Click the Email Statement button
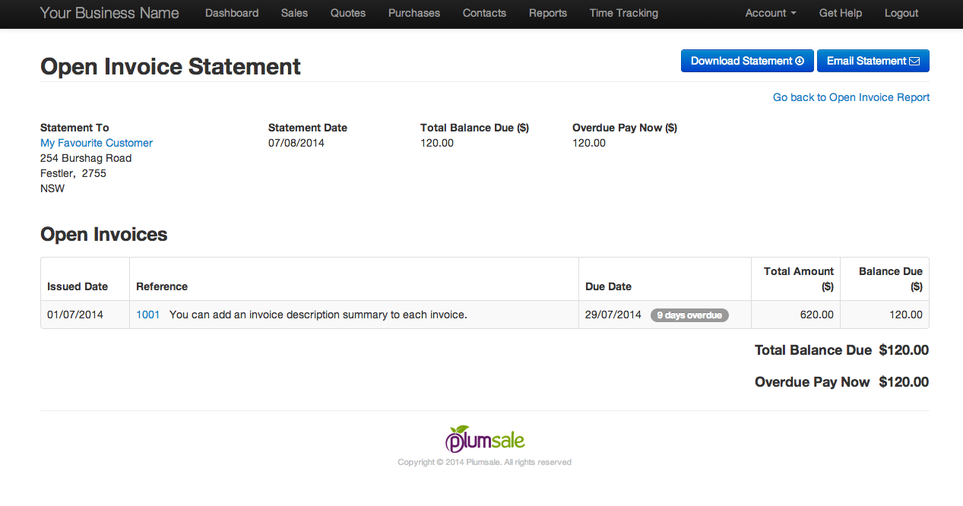963x506 pixels. tap(873, 61)
